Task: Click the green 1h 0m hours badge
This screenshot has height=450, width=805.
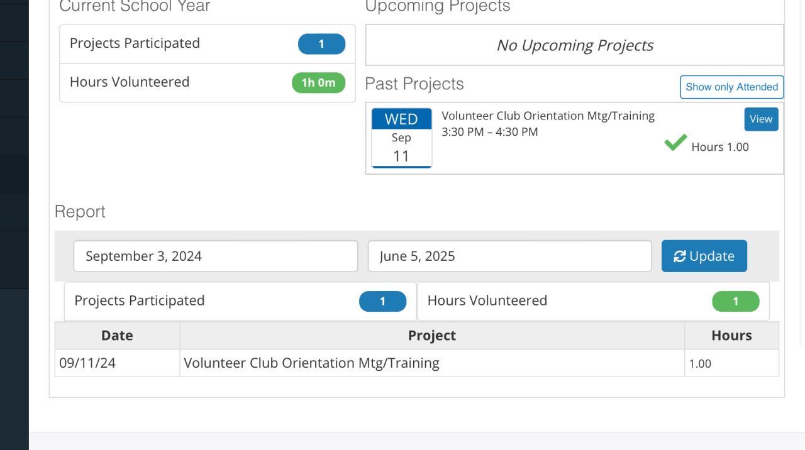Action: [x=318, y=83]
